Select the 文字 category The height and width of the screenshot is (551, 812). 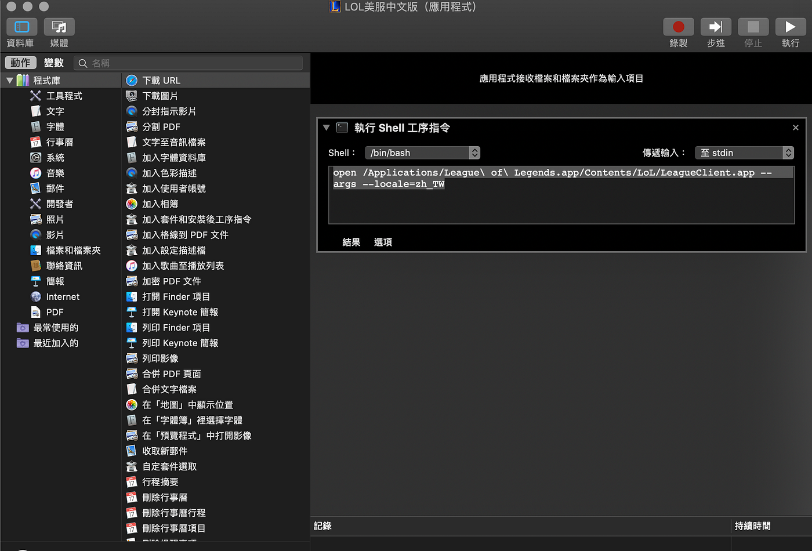tap(55, 111)
